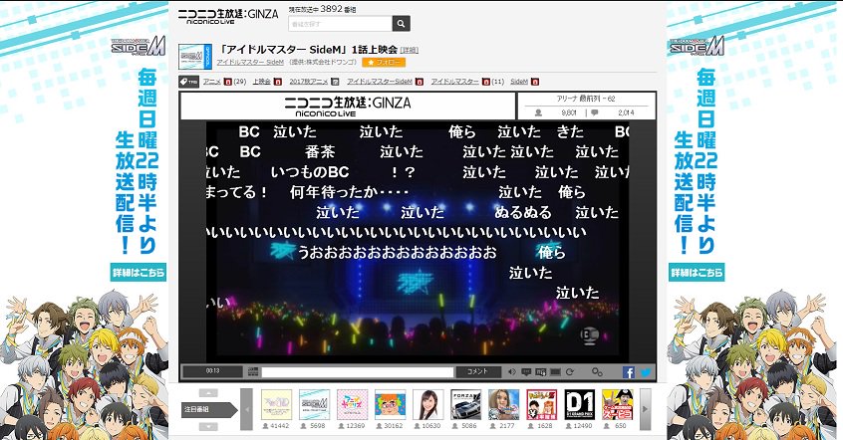Click the orange フォロー follow button
Image resolution: width=843 pixels, height=440 pixels.
tap(384, 63)
